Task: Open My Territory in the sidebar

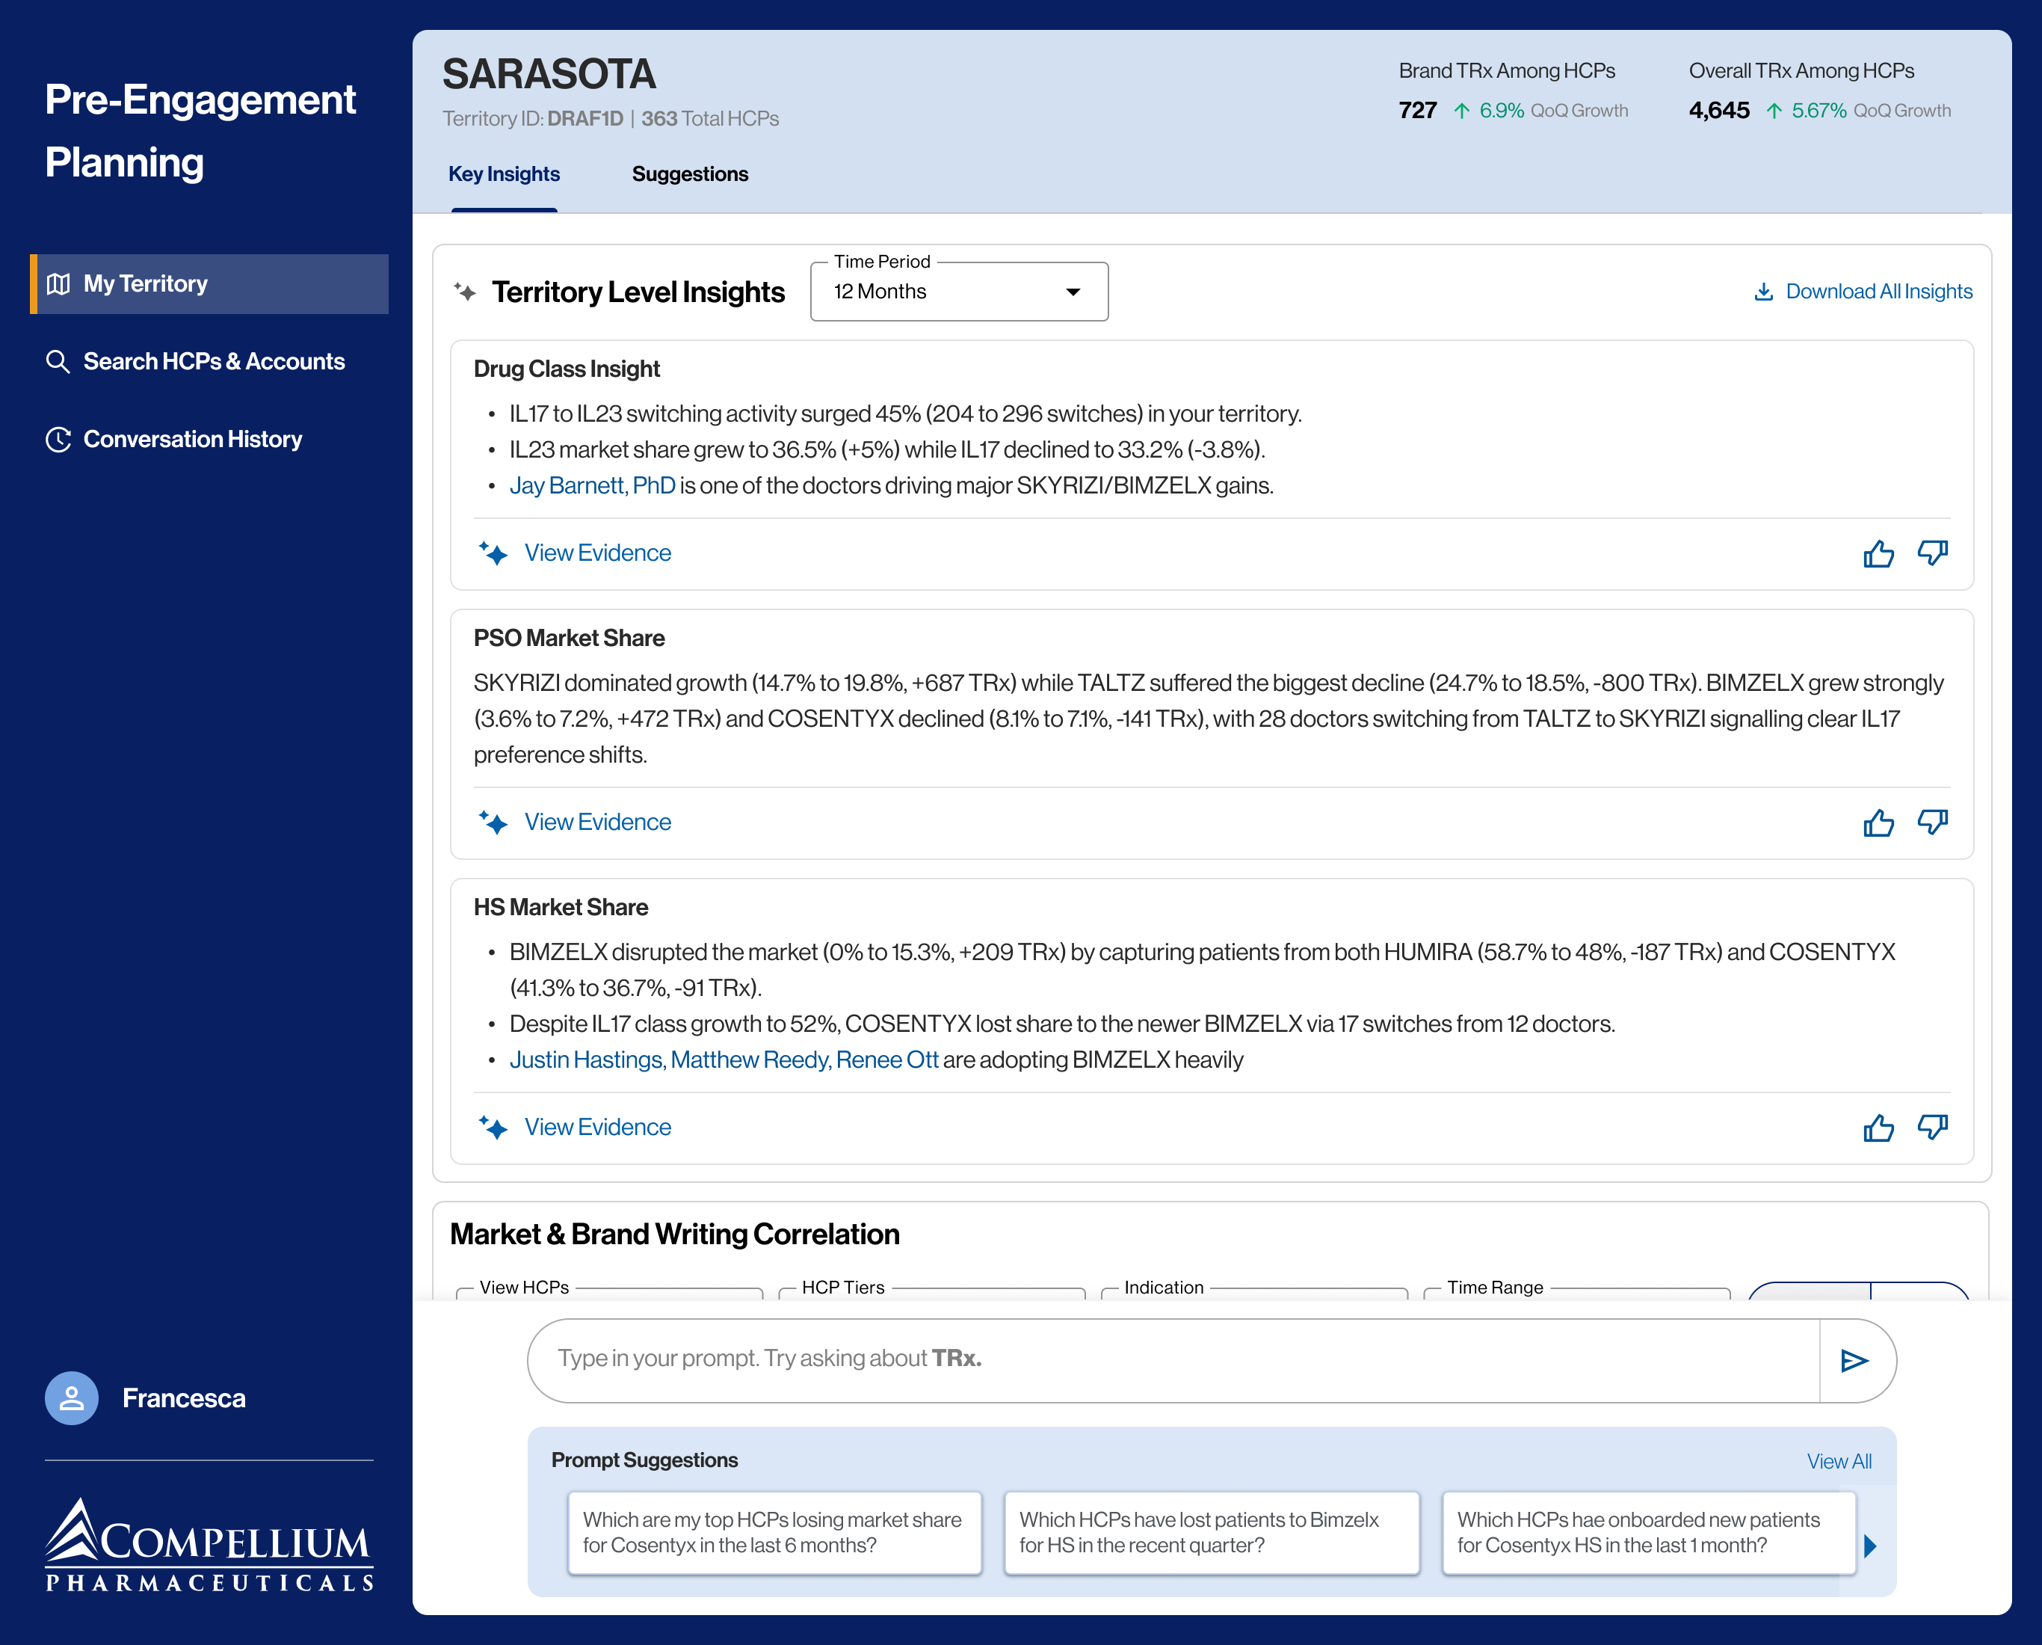Action: point(209,283)
